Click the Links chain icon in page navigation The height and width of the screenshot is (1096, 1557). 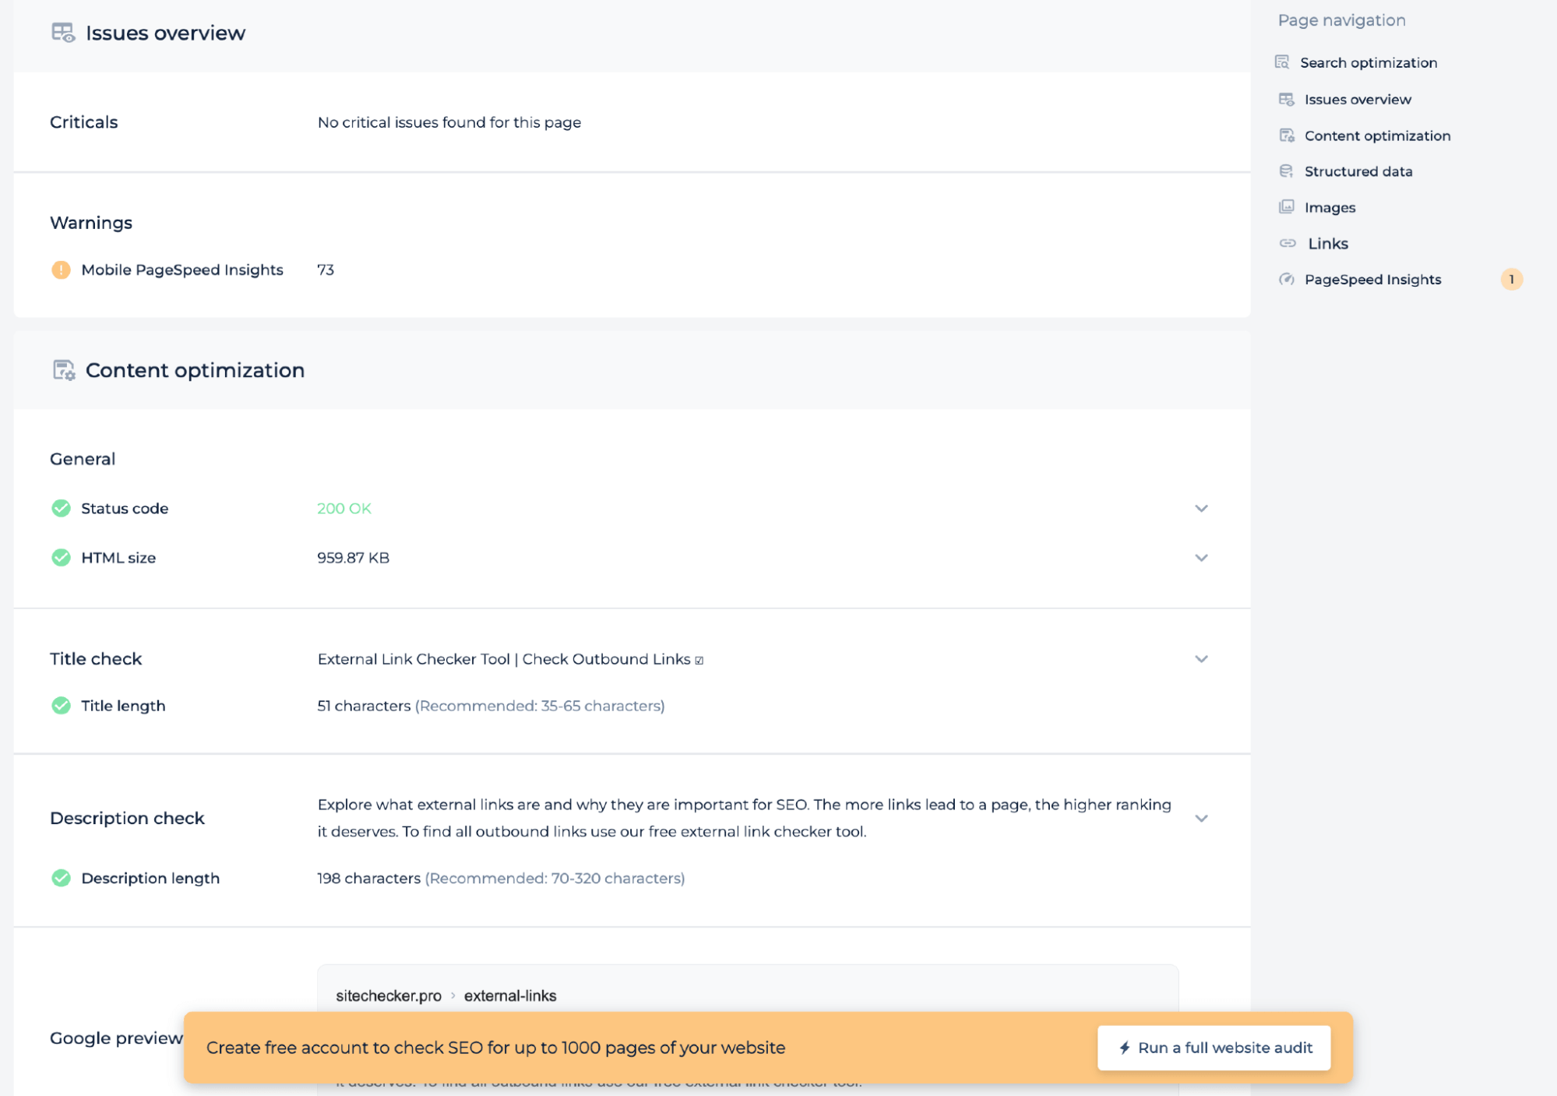pos(1288,243)
